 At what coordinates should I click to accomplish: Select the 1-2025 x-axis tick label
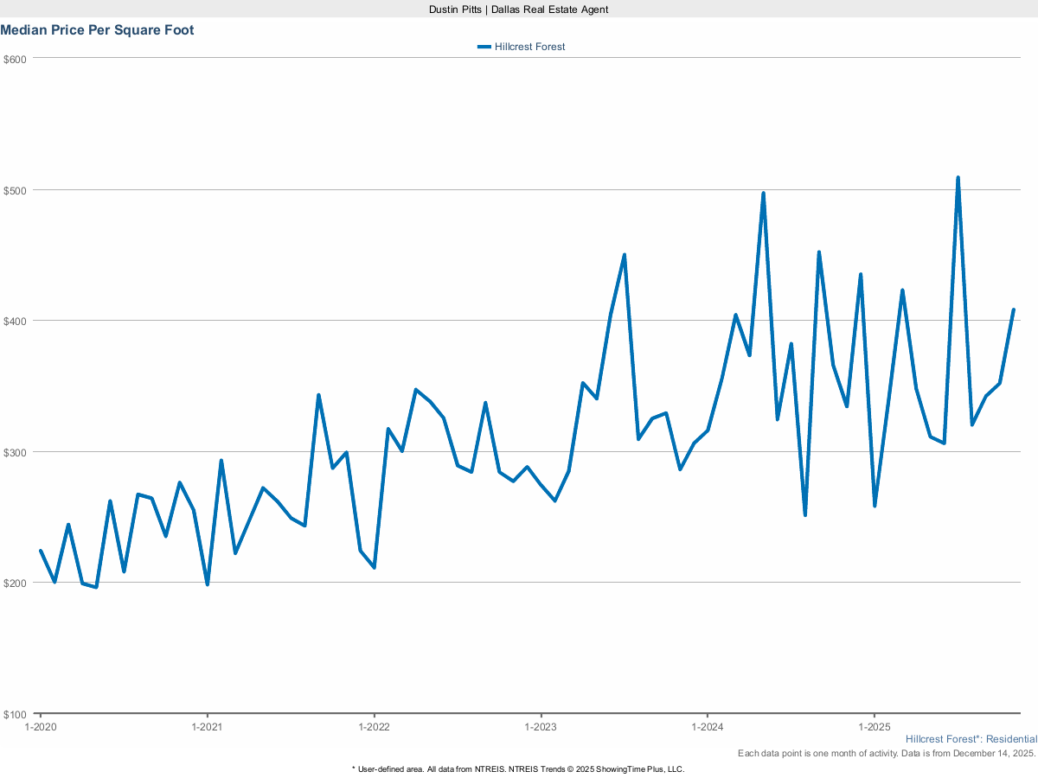[875, 727]
